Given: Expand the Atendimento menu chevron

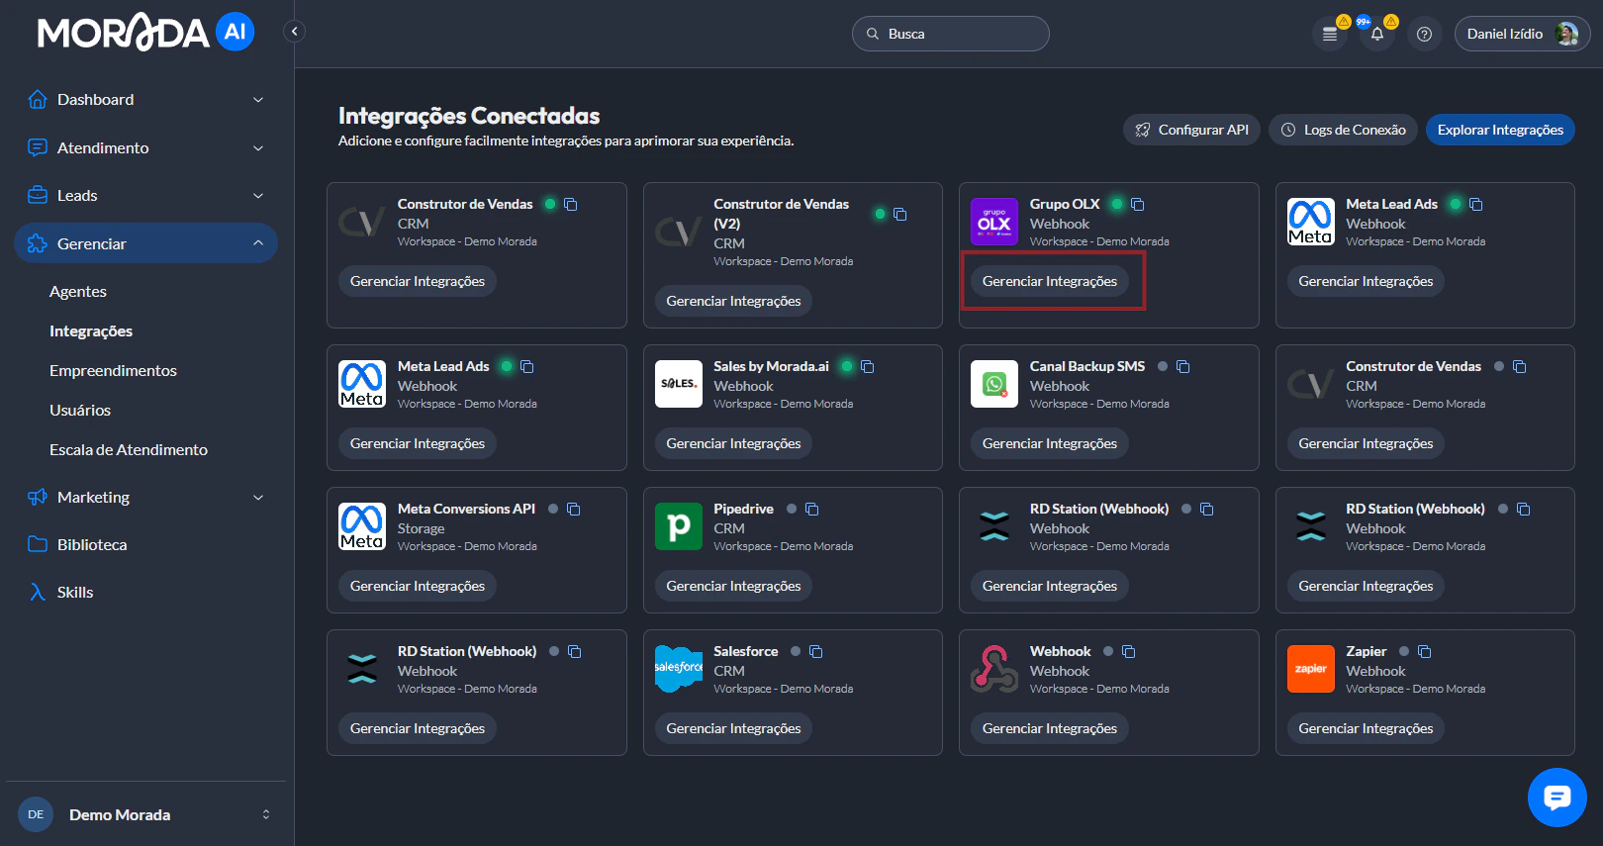Looking at the screenshot, I should click(258, 148).
